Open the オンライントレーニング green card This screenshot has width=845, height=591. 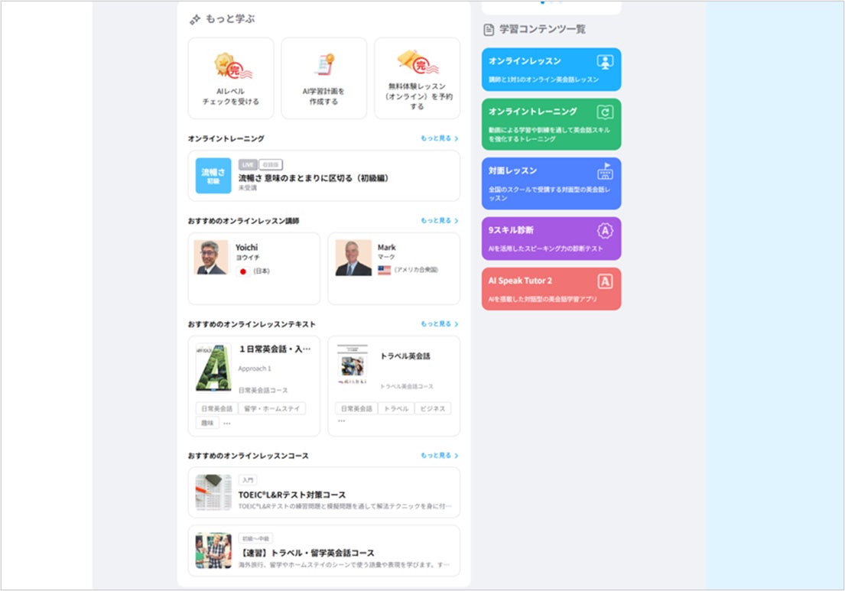pos(551,125)
